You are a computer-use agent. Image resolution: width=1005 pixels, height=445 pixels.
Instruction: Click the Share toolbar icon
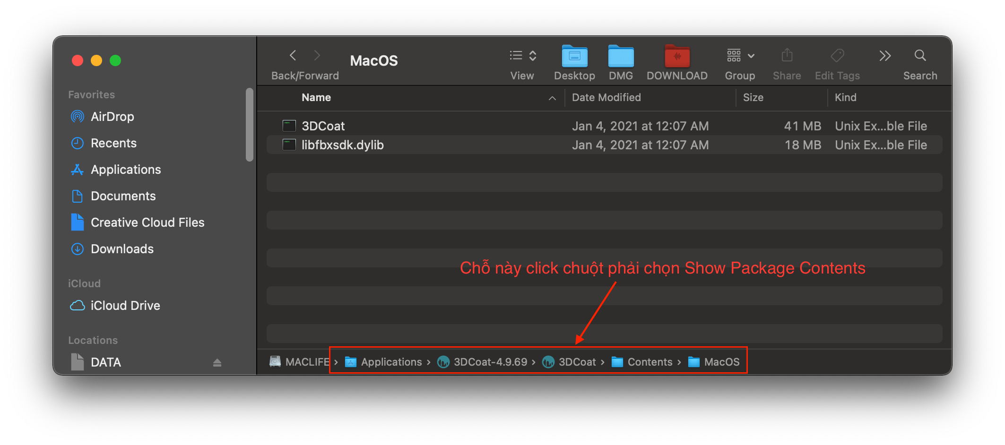(x=787, y=56)
